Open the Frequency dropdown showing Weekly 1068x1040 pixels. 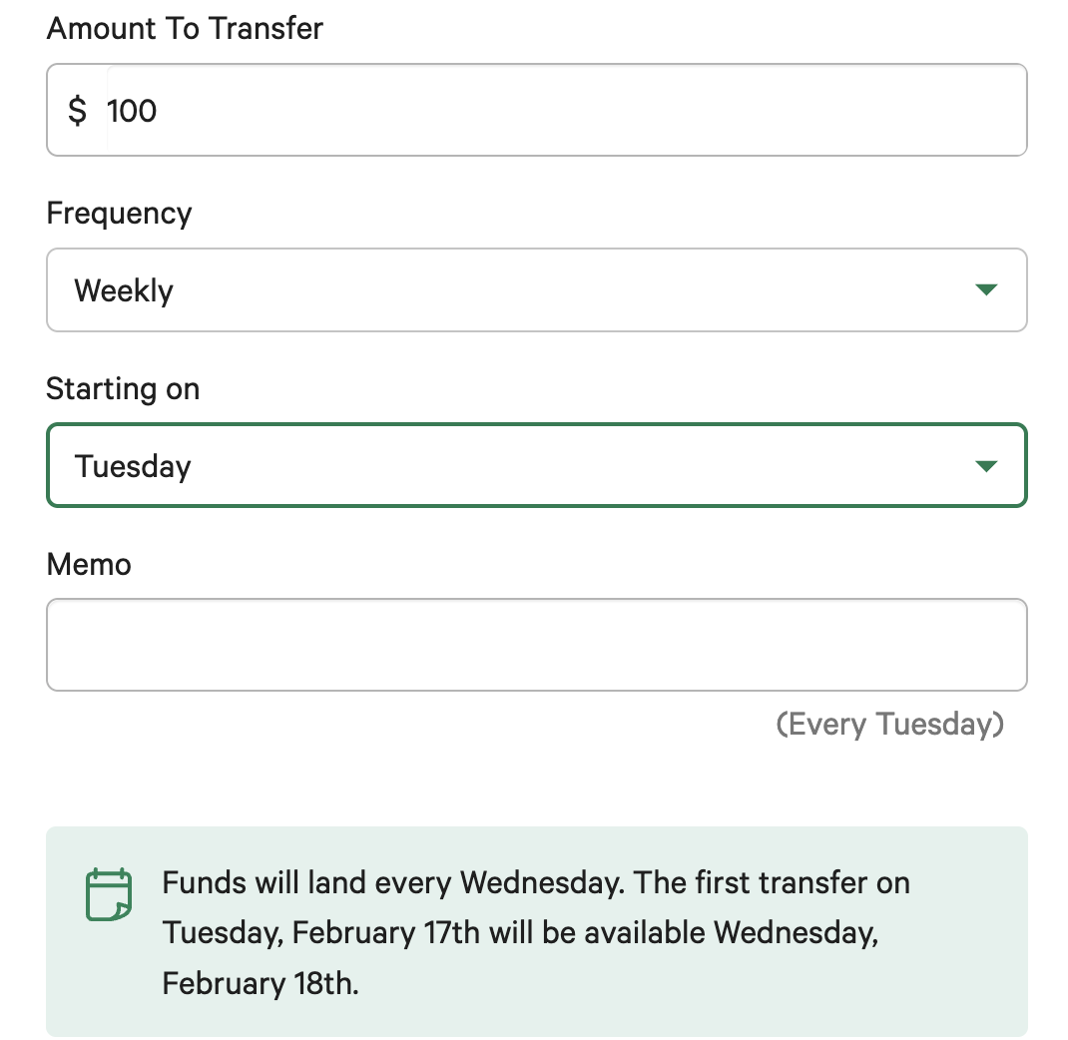(x=536, y=290)
